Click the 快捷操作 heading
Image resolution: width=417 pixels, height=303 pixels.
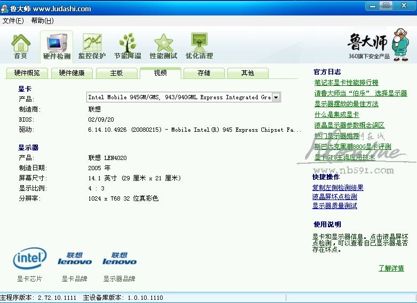(x=326, y=177)
